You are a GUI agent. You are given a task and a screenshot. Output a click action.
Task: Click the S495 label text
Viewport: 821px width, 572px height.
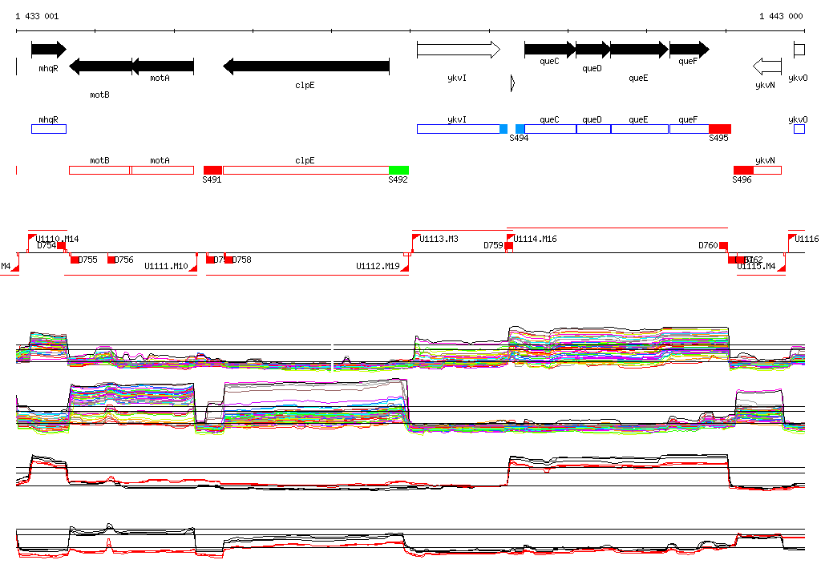(x=719, y=138)
